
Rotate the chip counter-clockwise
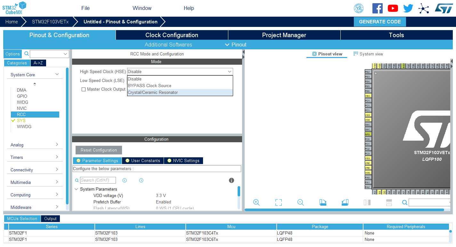pos(345,202)
